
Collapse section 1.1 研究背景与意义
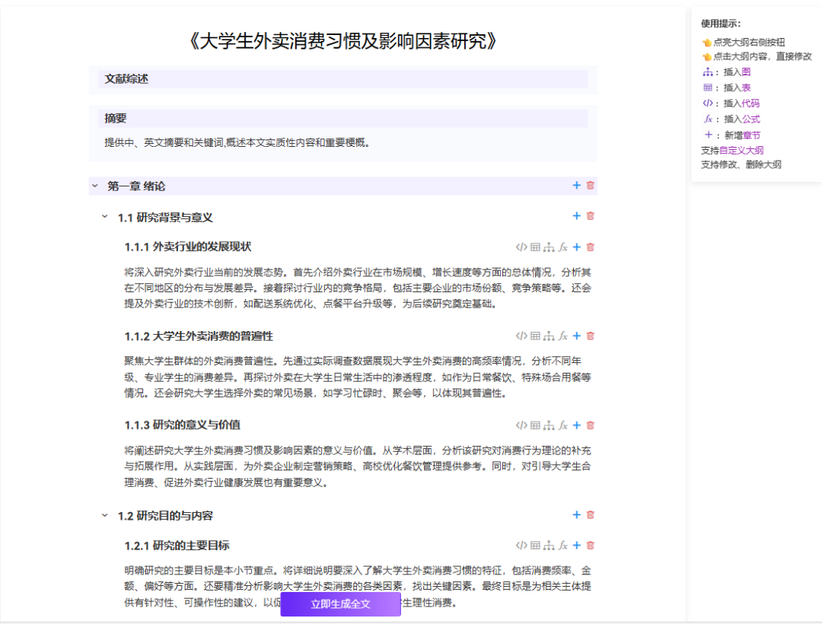pyautogui.click(x=105, y=217)
